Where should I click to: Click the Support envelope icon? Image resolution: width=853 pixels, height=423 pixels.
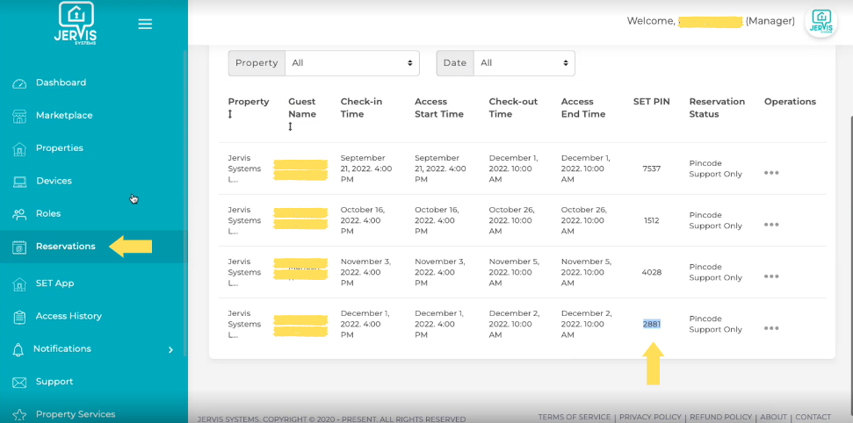(x=19, y=383)
